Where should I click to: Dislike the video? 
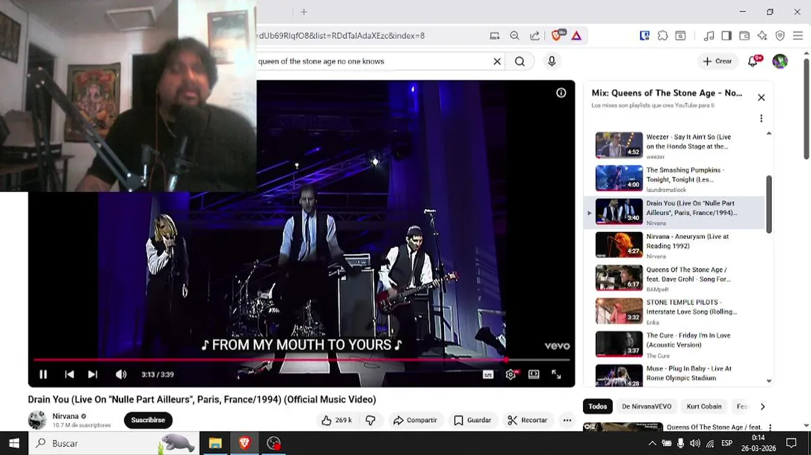371,420
